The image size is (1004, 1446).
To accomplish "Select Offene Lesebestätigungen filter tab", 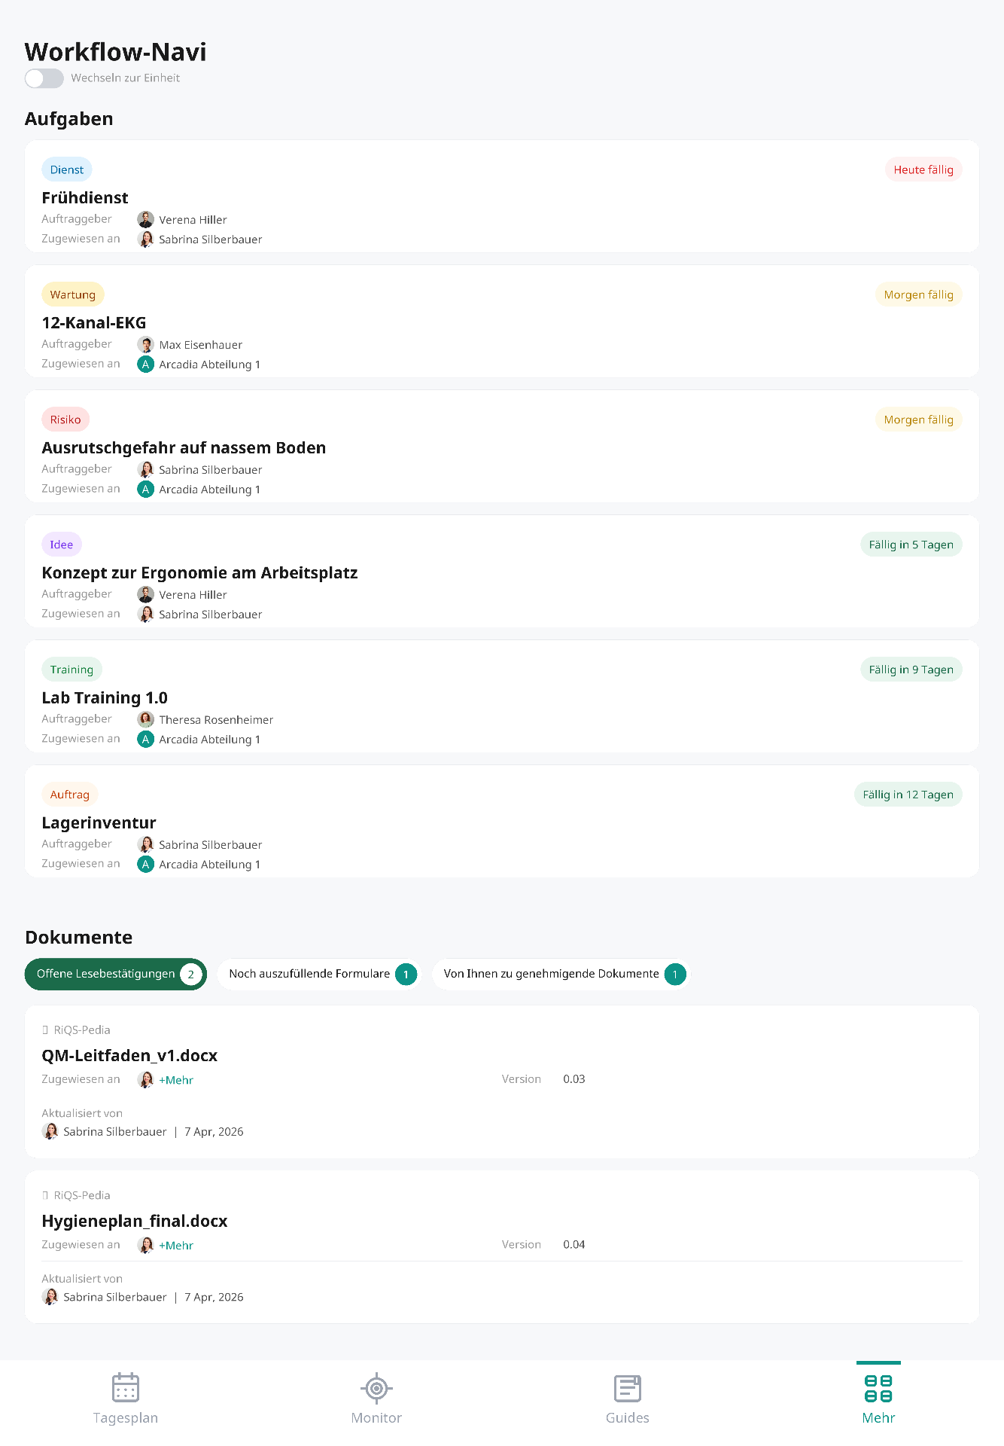I will point(116,974).
